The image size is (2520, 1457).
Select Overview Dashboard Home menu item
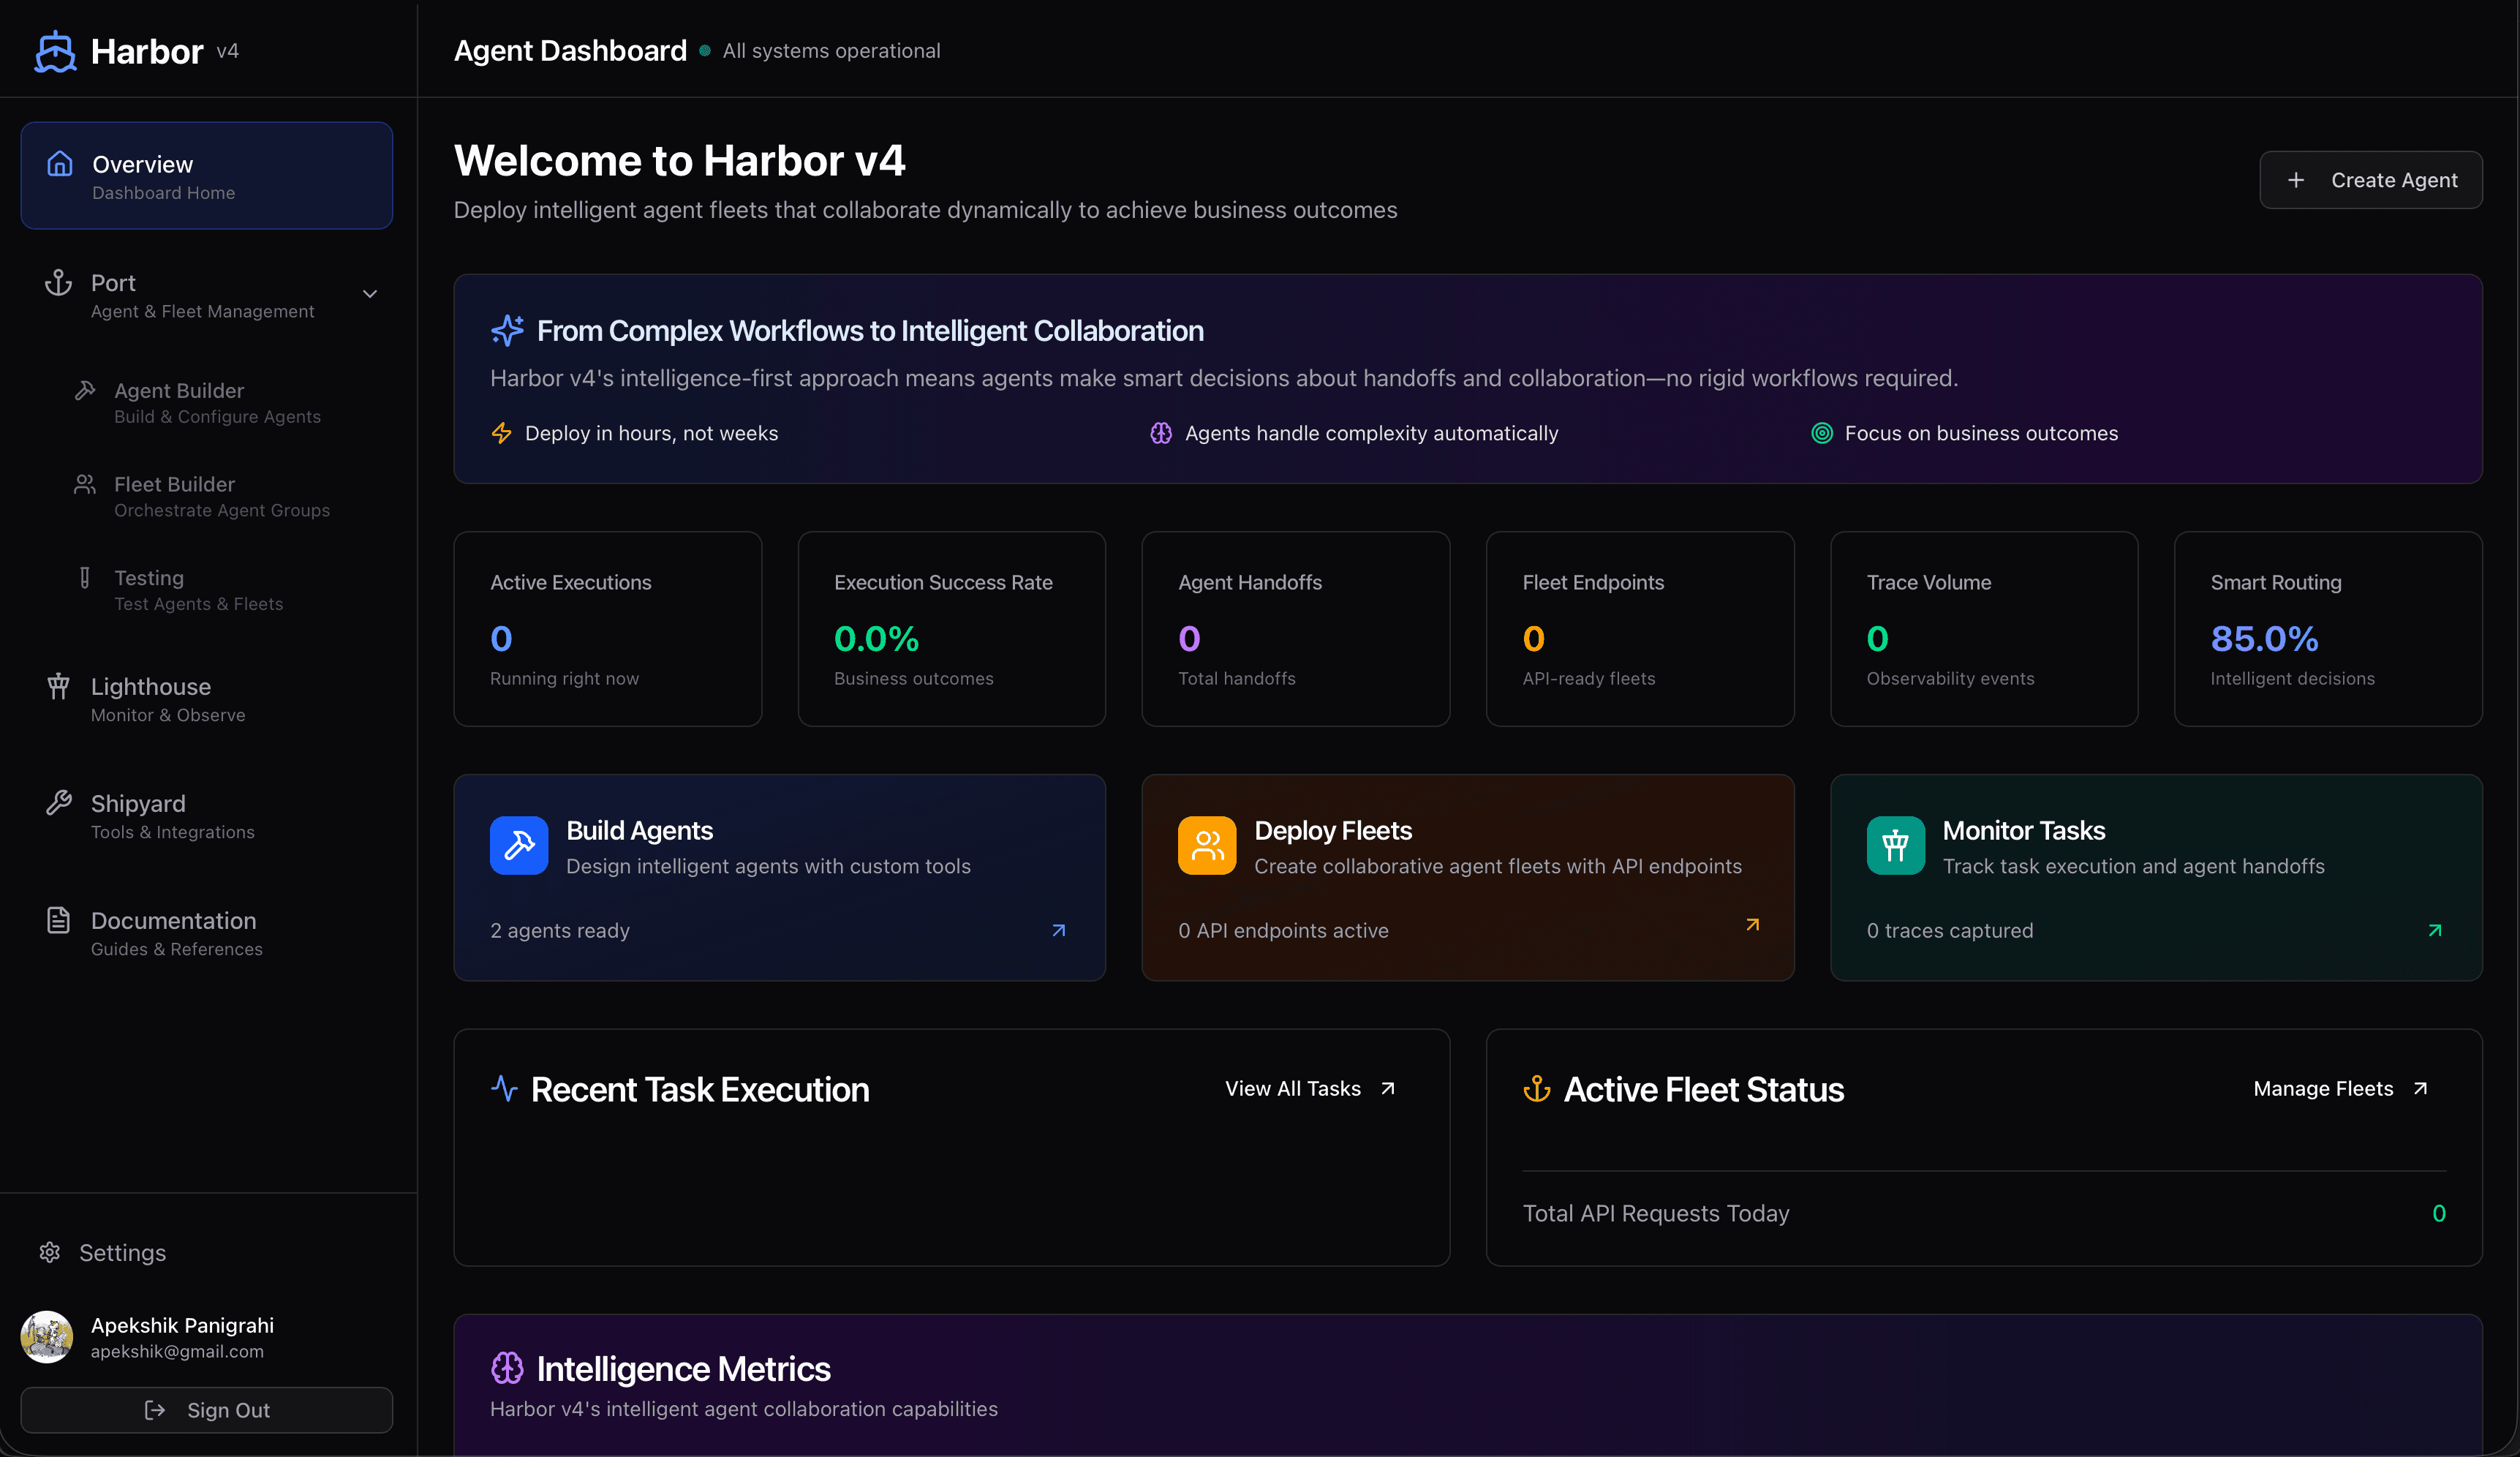tap(206, 176)
